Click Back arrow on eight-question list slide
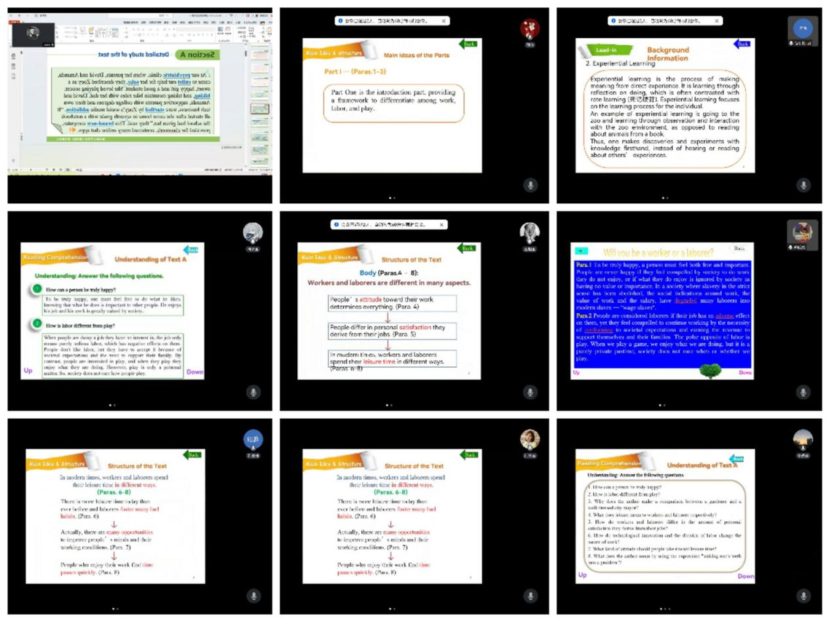This screenshot has width=829, height=622. click(x=736, y=459)
